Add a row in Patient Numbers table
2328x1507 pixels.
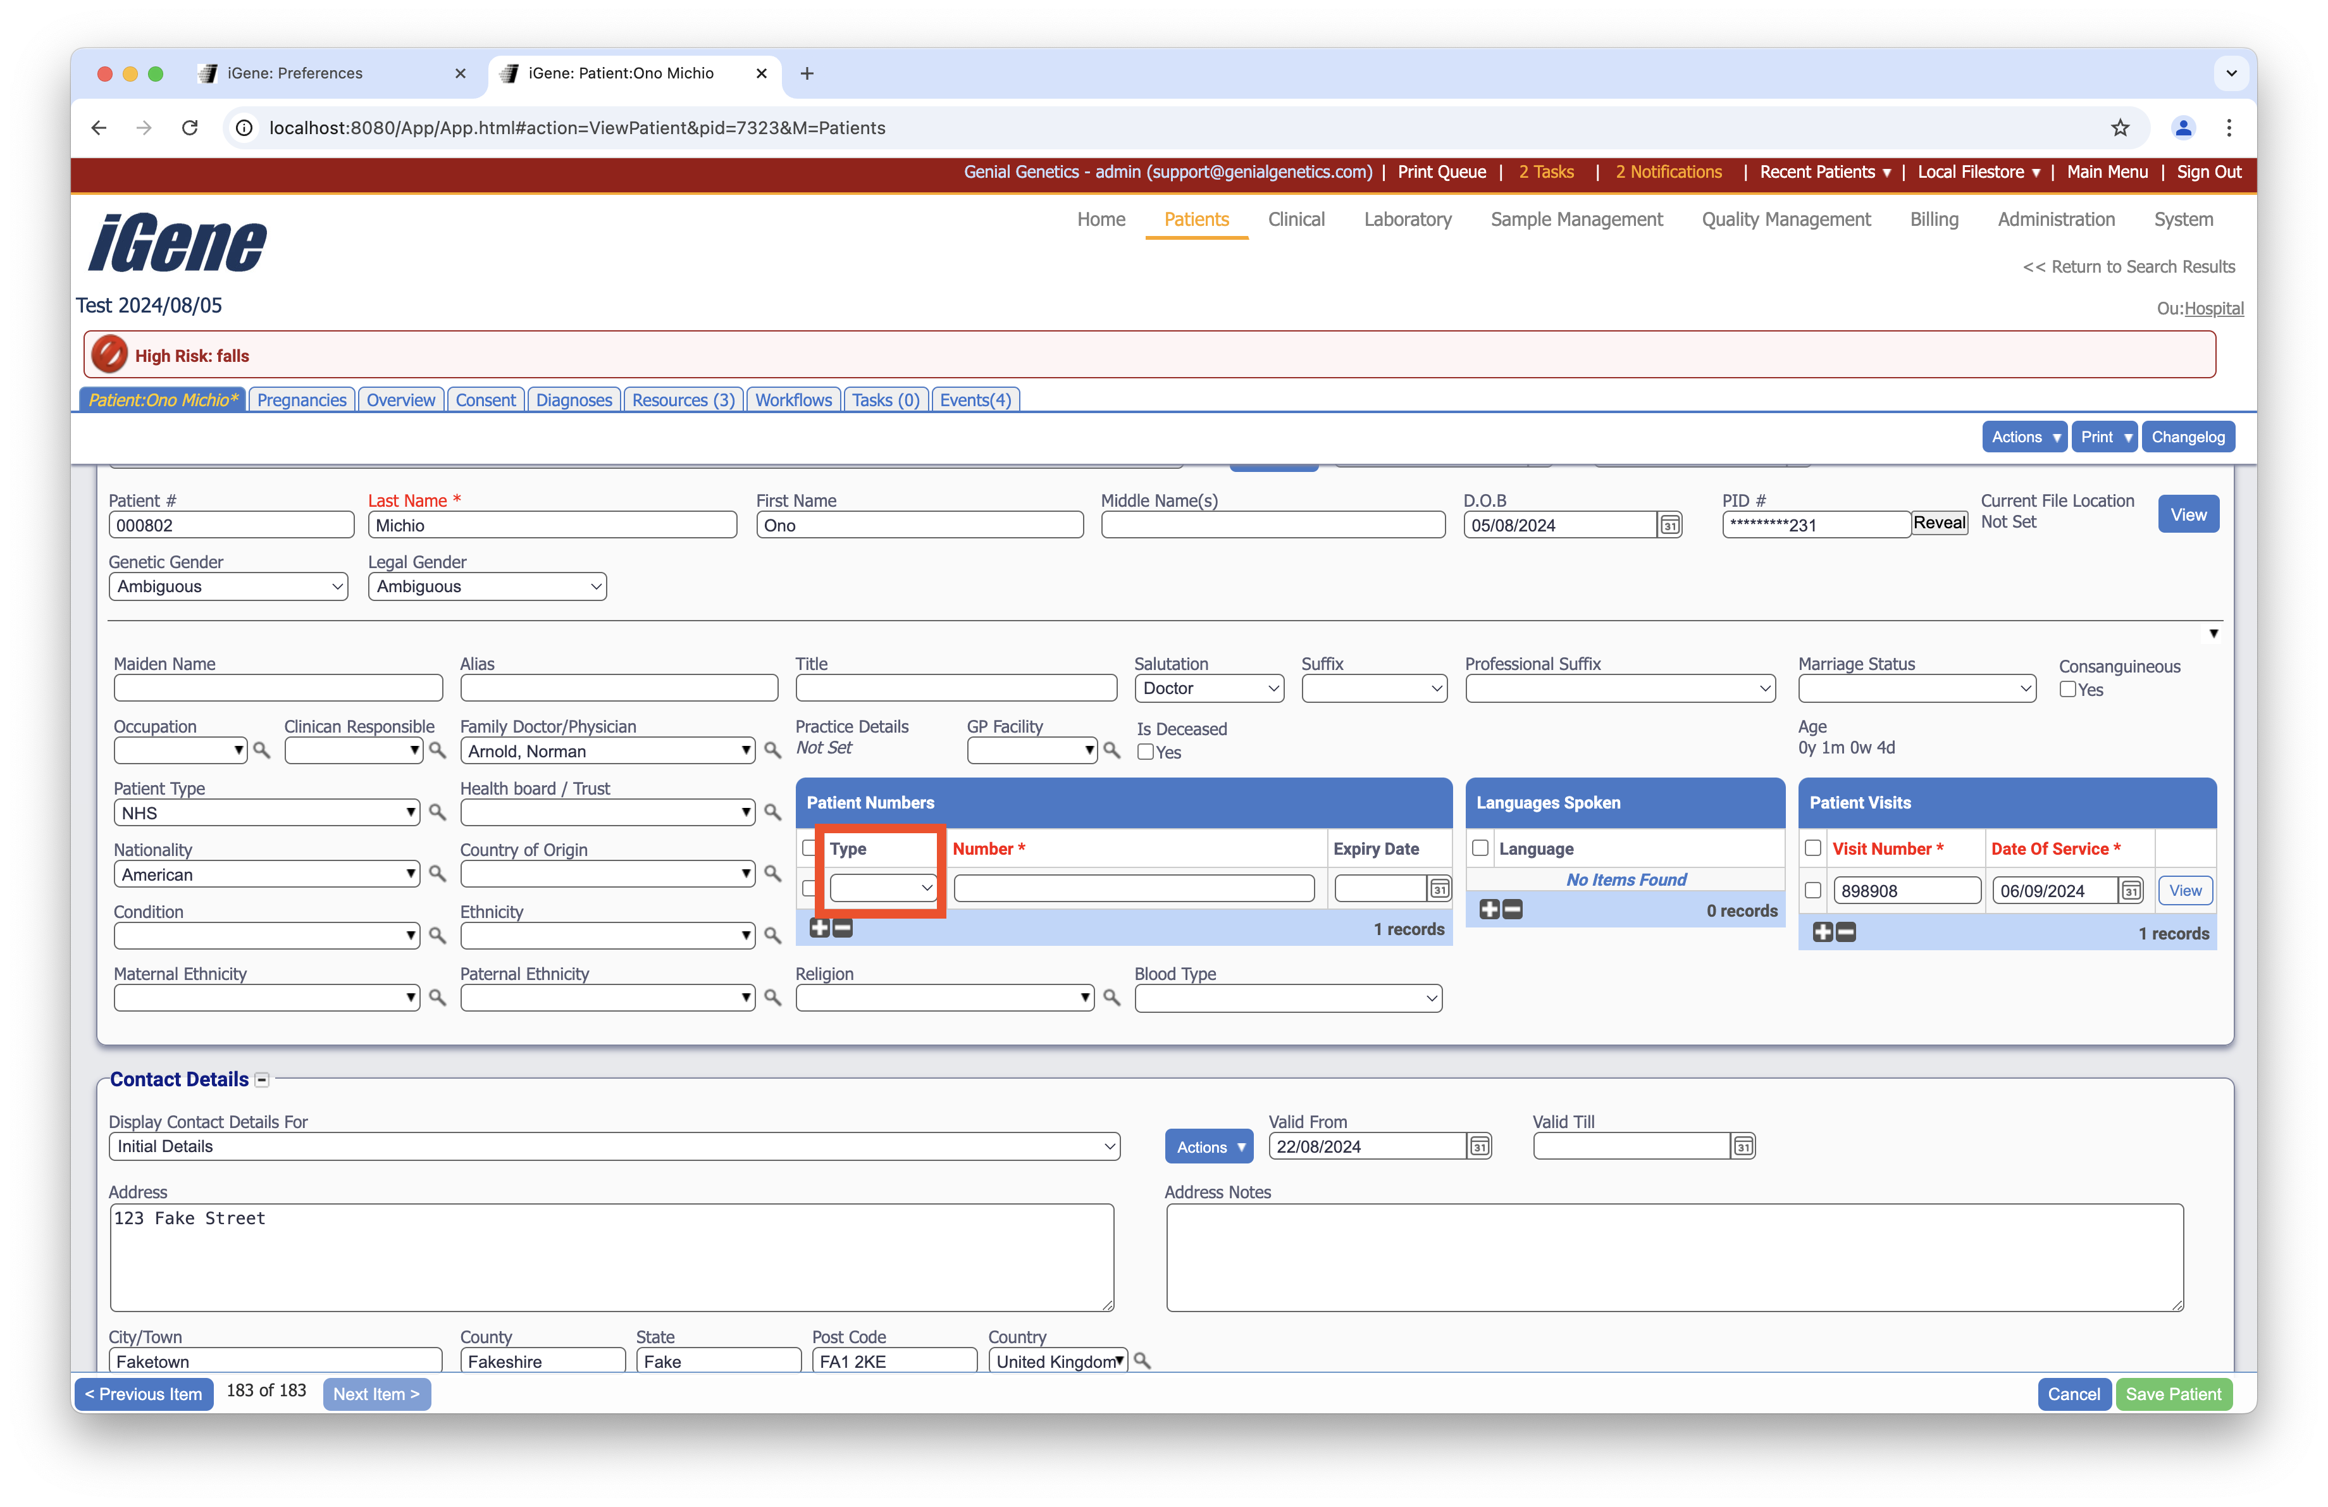pos(819,928)
